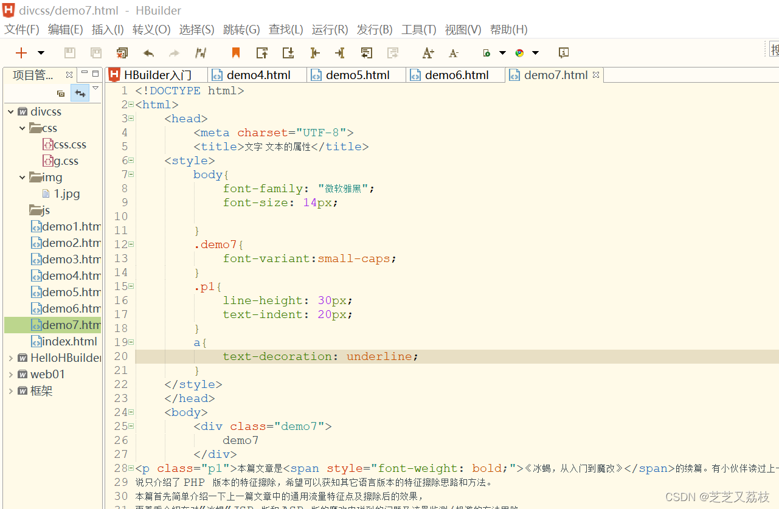Select demo1.html in the project tree
The height and width of the screenshot is (509, 779).
tap(66, 227)
